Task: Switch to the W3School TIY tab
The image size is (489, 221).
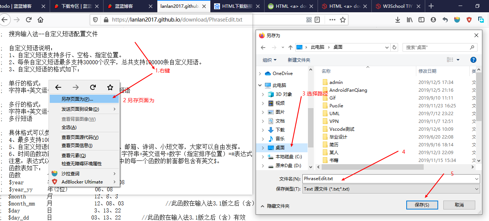Action: pyautogui.click(x=398, y=6)
